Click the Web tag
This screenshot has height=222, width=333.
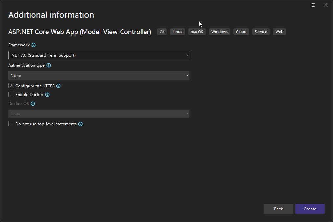pyautogui.click(x=279, y=32)
